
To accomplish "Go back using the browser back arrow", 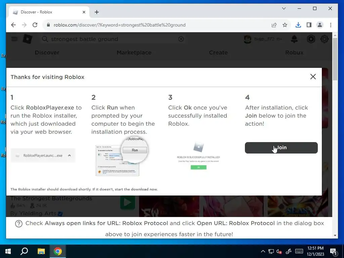I will tap(13, 25).
